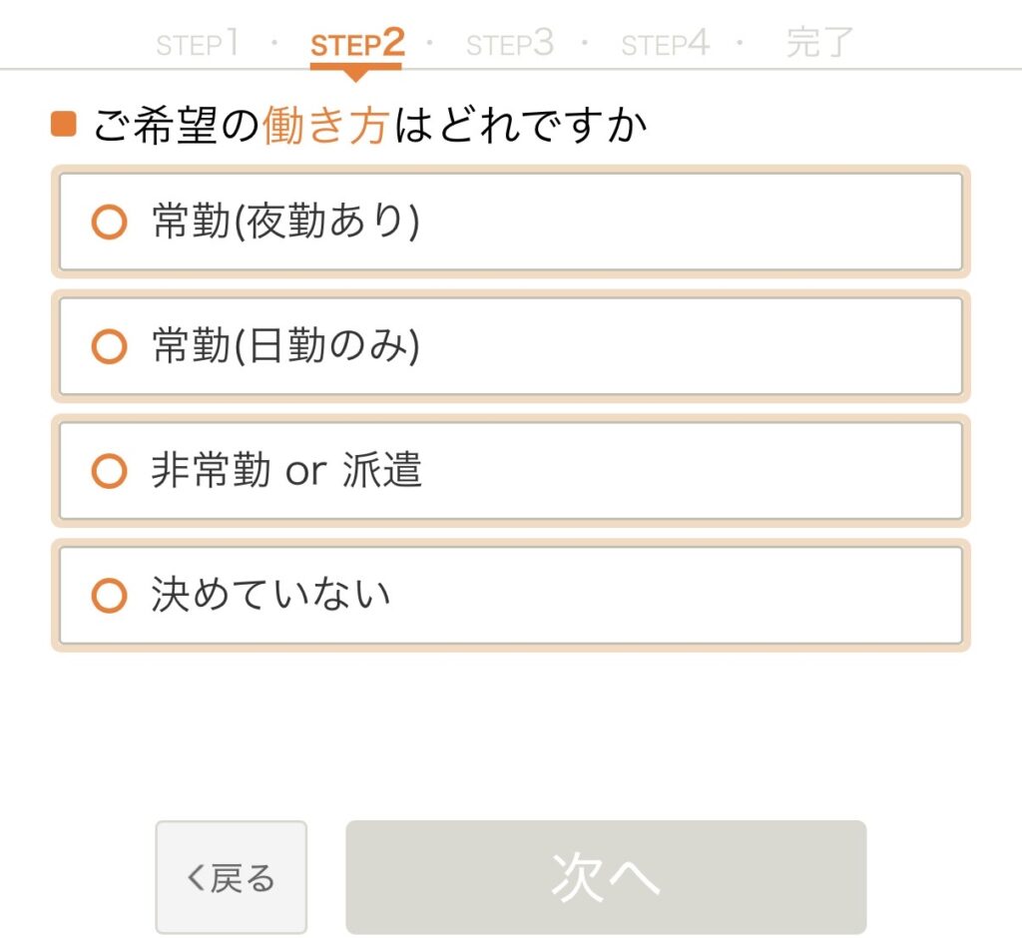Pick the 決めていない radio circle
Screen dimensions: 1022x938
click(x=109, y=596)
